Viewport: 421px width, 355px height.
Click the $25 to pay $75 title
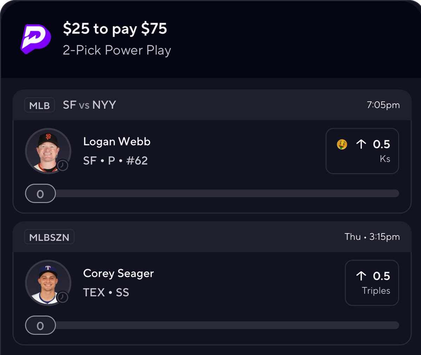pos(115,29)
